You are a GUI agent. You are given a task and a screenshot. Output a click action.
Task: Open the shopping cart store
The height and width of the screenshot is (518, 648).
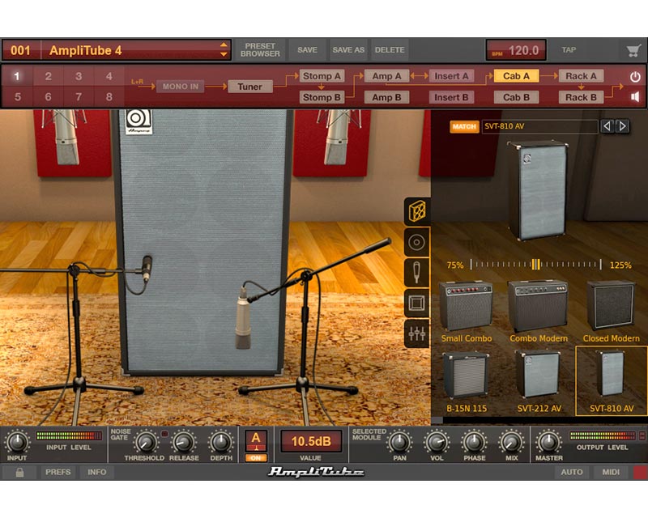633,50
